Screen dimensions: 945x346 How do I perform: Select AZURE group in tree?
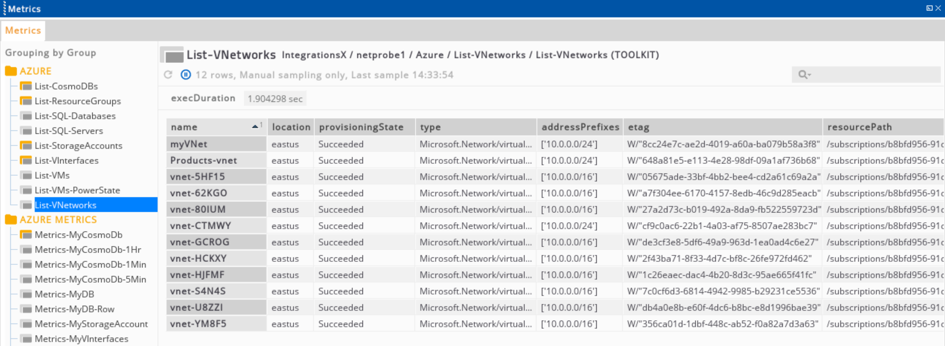(35, 71)
